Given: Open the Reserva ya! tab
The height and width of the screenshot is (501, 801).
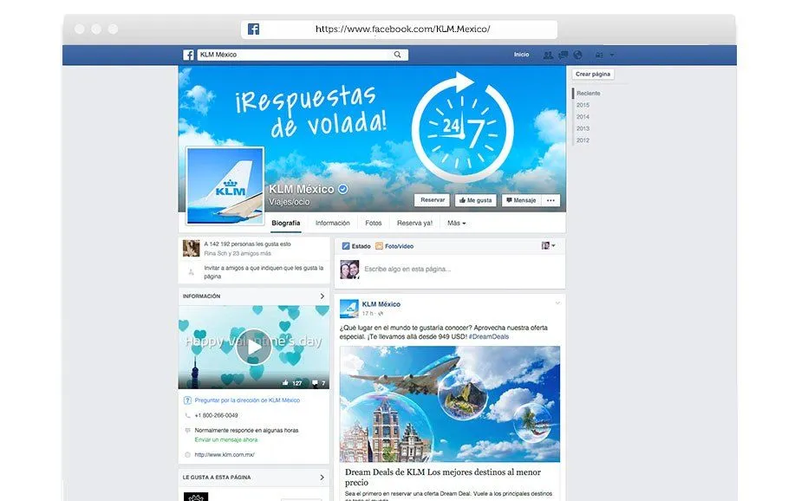Looking at the screenshot, I should click(x=414, y=223).
